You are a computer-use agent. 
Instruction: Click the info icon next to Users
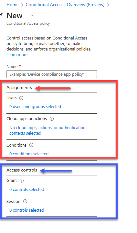[x=21, y=98]
